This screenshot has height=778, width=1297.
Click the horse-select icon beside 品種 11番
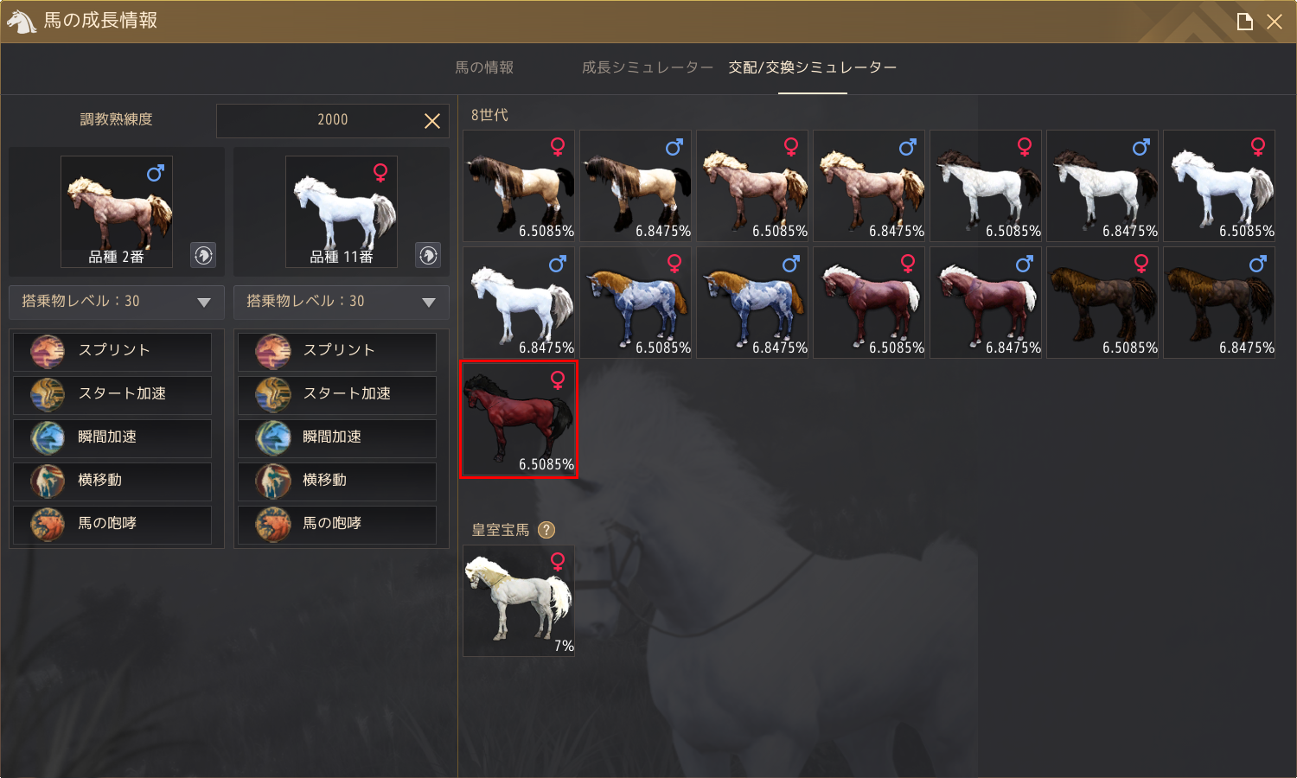(428, 255)
